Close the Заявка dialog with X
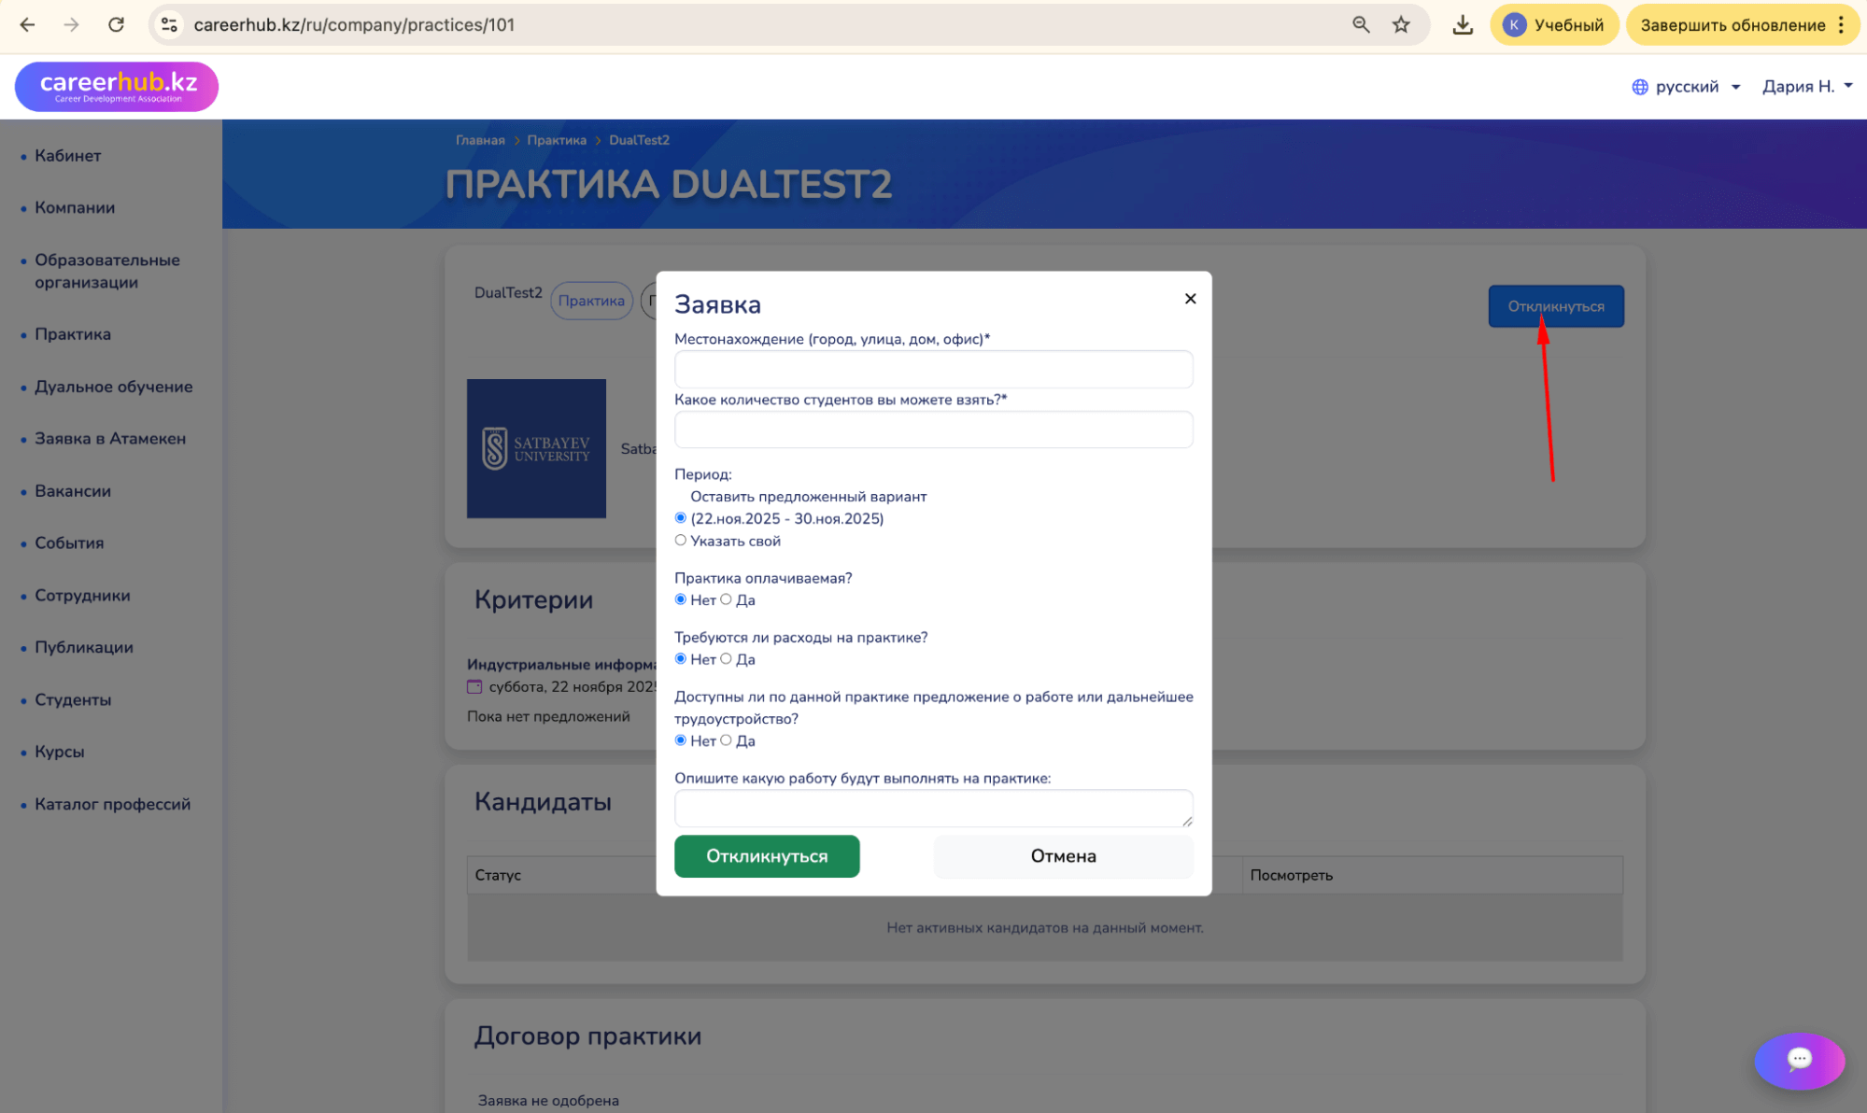The image size is (1867, 1113). click(1190, 299)
